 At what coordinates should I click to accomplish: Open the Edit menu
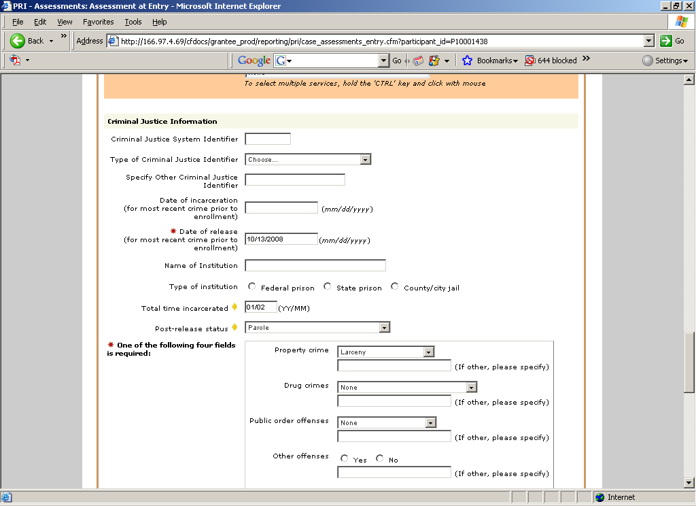pyautogui.click(x=40, y=22)
